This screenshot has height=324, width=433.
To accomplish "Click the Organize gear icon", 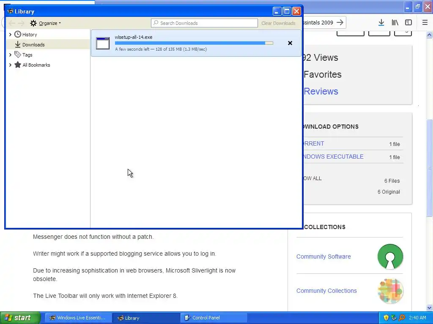I will [x=33, y=23].
